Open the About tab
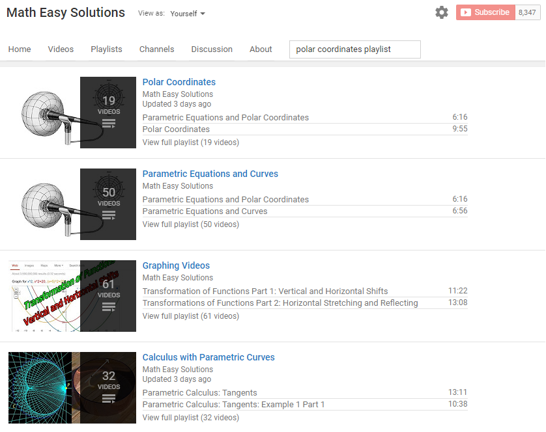Screen dimensions: 546x432 261,49
